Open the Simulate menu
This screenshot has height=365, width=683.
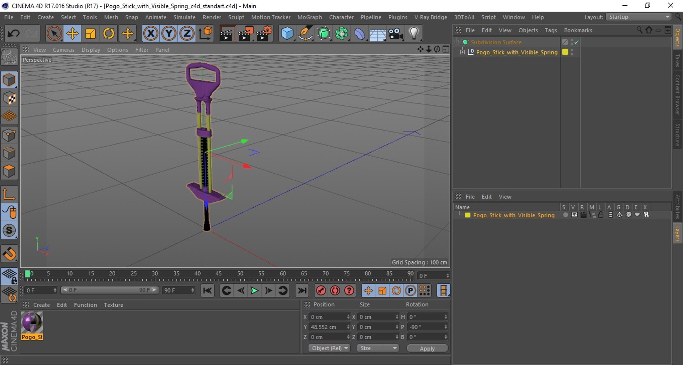pos(184,17)
